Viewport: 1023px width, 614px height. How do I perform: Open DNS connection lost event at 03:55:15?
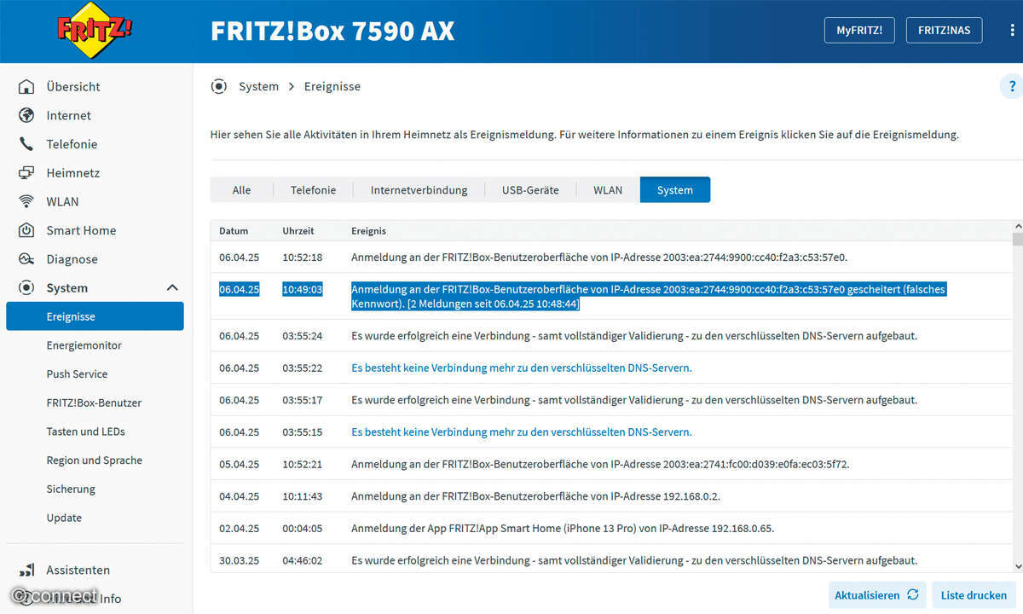[522, 432]
